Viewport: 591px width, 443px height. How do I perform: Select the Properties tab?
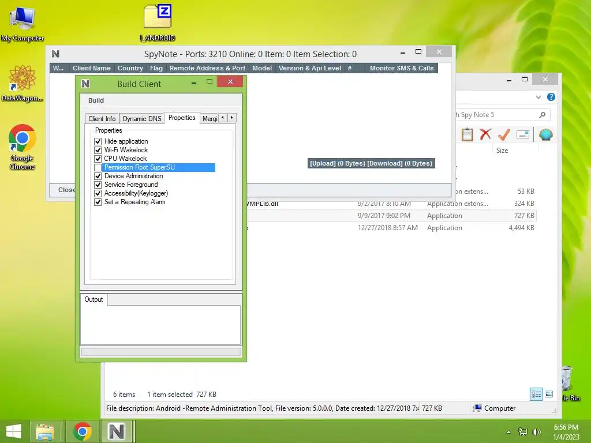pyautogui.click(x=182, y=118)
